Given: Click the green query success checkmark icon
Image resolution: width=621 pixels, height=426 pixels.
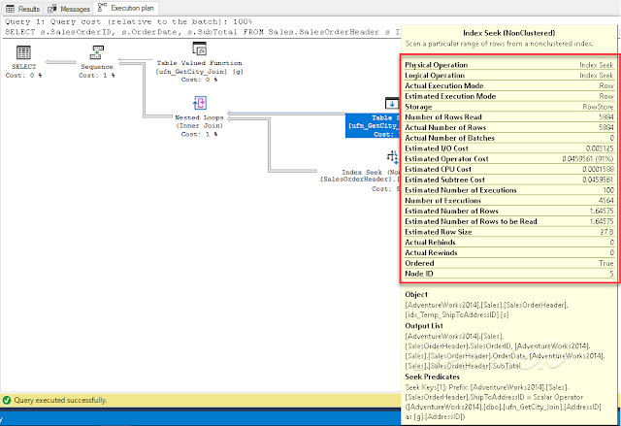Looking at the screenshot, I should (7, 400).
